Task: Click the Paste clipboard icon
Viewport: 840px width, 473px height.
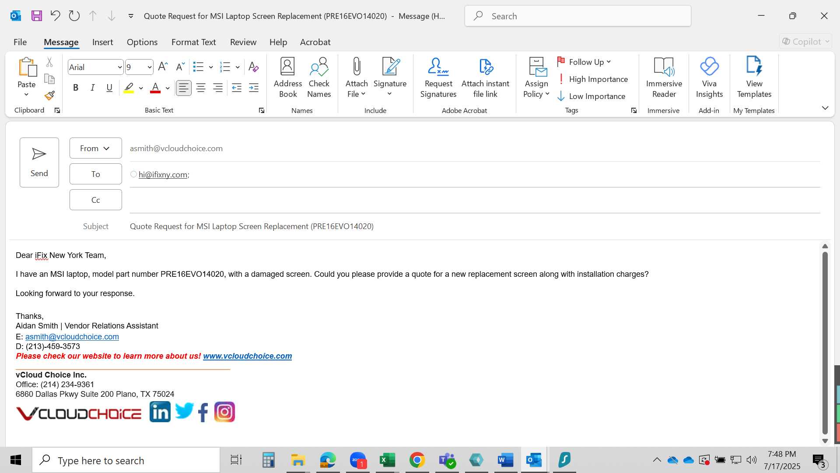Action: 27,67
